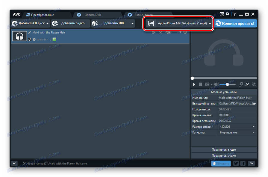Click the Выходной каталог path text
Image resolution: width=268 pixels, height=177 pixels.
(235, 104)
